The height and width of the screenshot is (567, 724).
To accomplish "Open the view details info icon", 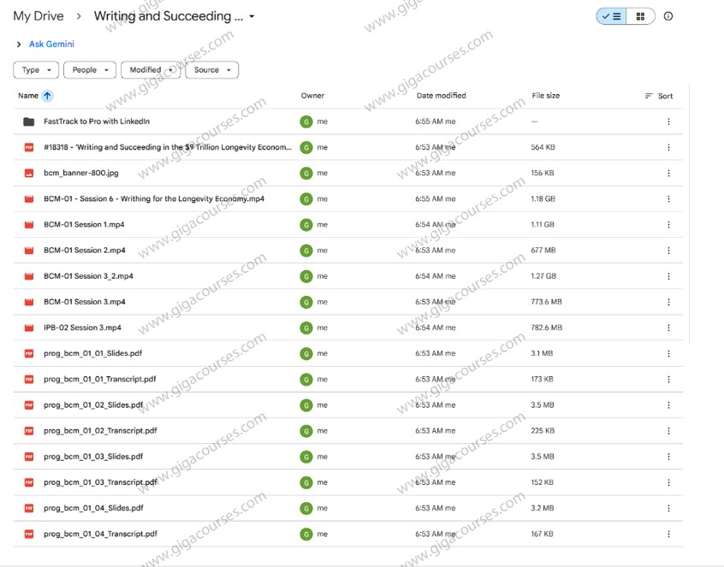I will [x=668, y=16].
